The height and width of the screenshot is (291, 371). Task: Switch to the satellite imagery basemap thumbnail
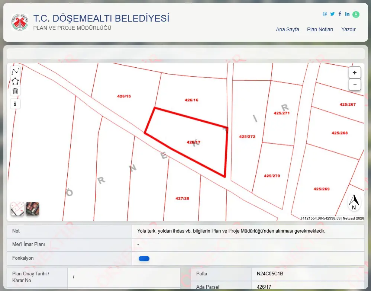(x=32, y=209)
